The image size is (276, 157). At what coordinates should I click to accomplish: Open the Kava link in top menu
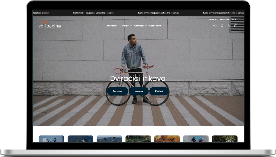234,19
